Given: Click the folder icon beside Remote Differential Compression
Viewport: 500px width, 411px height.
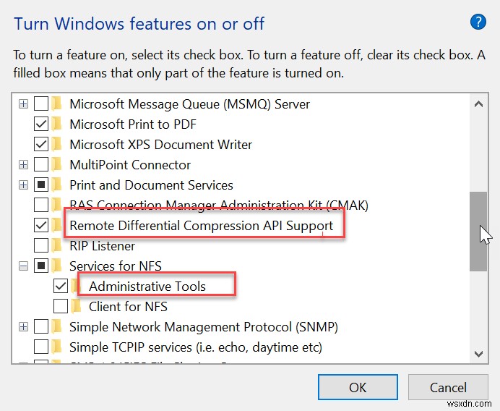Looking at the screenshot, I should (x=57, y=226).
